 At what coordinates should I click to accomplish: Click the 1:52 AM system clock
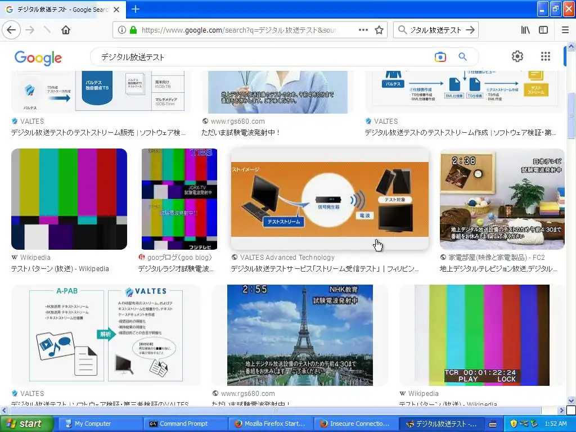[x=555, y=424]
